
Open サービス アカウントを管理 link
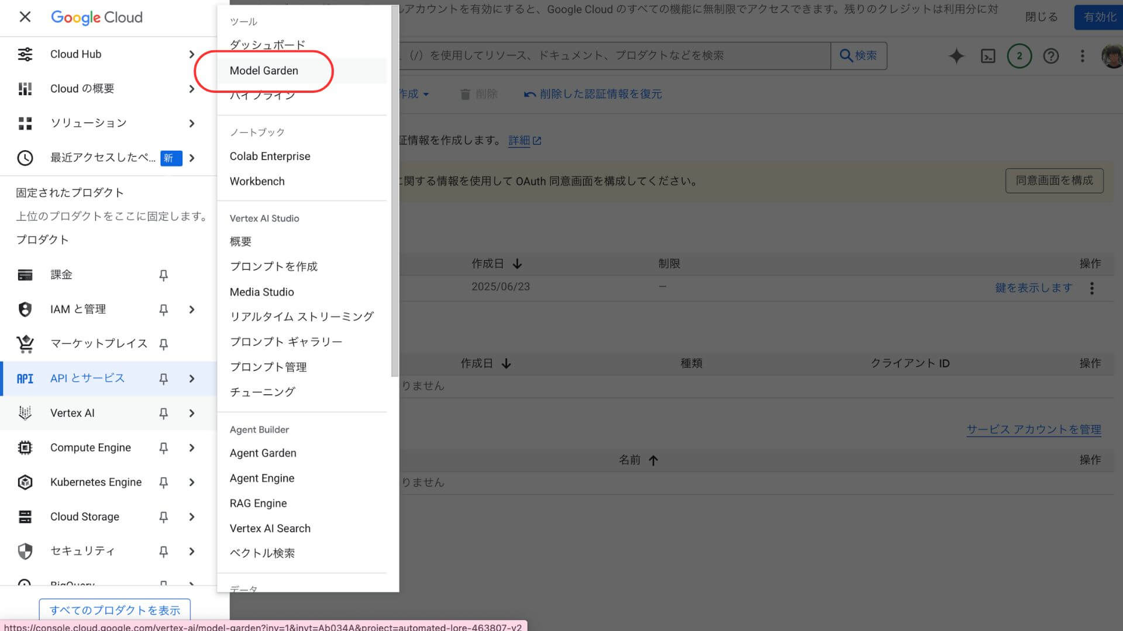coord(1034,429)
